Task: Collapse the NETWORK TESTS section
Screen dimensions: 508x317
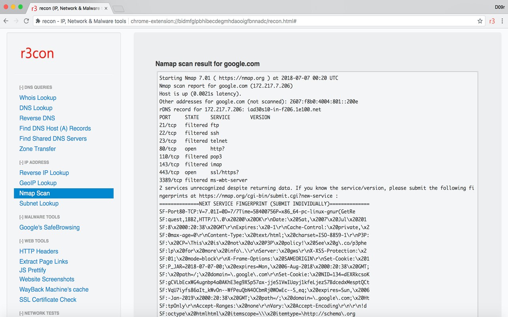Action: [x=39, y=313]
